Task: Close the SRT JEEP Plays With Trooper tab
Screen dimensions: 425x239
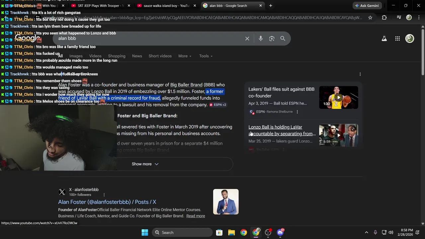Action: (129, 6)
